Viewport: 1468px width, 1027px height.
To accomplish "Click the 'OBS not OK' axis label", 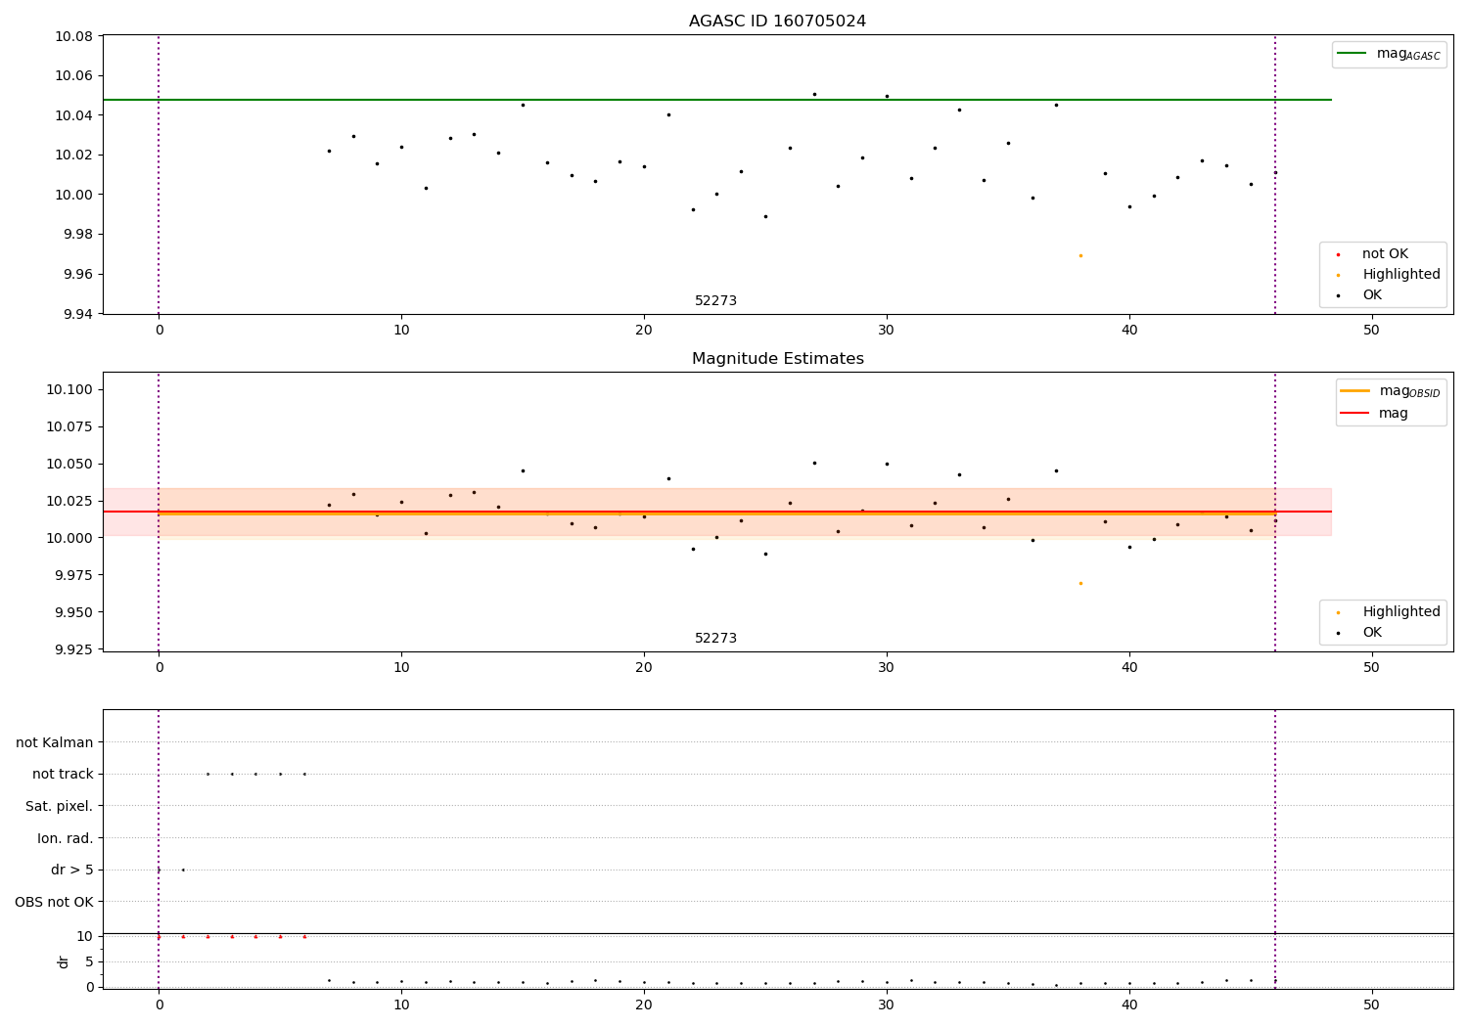I will tap(54, 902).
